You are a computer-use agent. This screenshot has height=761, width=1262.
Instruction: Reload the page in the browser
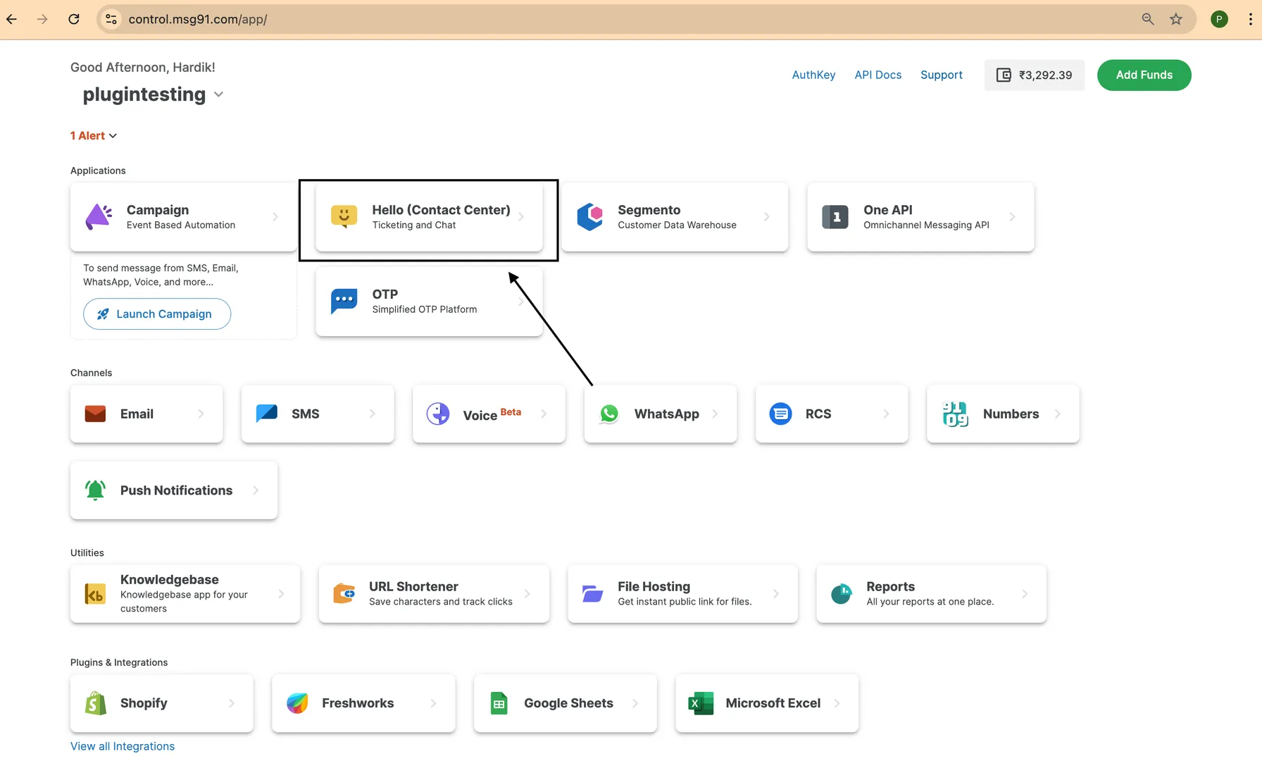[x=74, y=19]
